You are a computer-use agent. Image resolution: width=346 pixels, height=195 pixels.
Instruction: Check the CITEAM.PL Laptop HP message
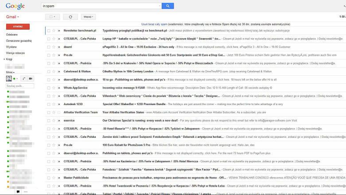click(49, 39)
